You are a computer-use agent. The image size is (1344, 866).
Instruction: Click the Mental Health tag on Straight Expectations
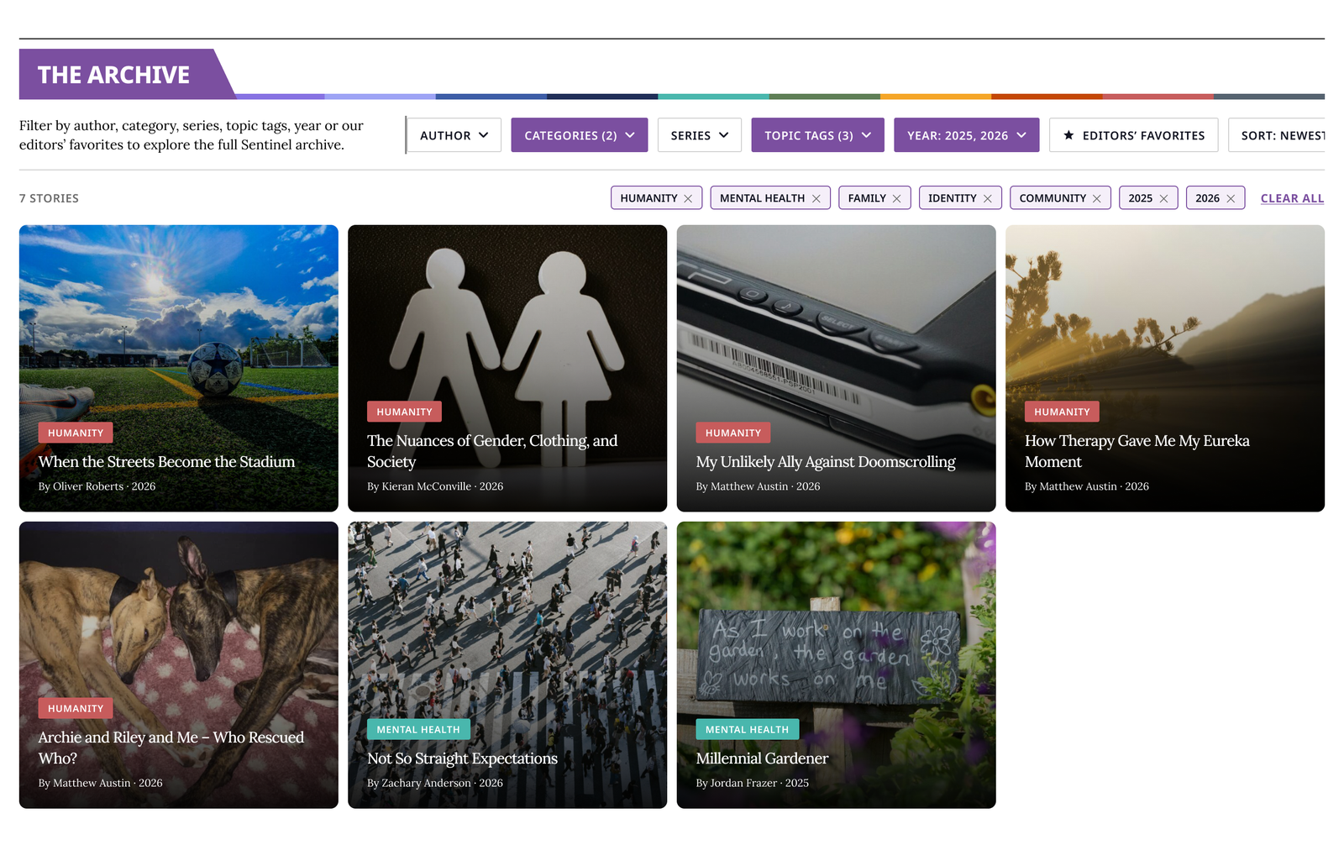coord(418,729)
